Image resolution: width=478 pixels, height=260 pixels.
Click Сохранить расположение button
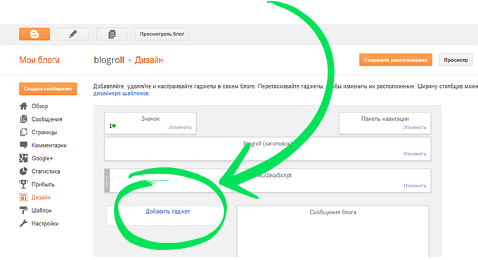396,60
